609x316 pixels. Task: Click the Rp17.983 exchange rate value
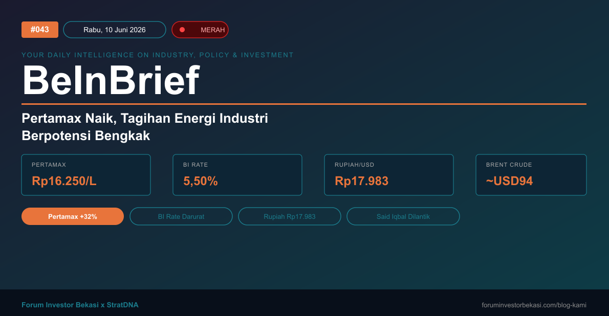pyautogui.click(x=362, y=181)
